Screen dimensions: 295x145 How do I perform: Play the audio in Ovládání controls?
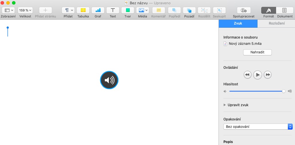pyautogui.click(x=257, y=75)
